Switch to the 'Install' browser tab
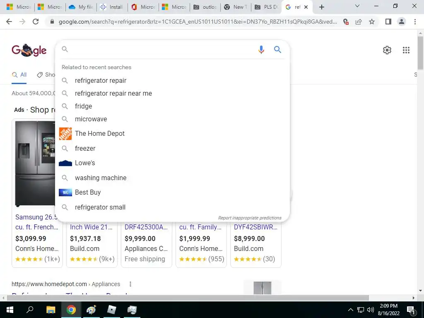Viewport: 424px width, 318px height. click(x=112, y=7)
